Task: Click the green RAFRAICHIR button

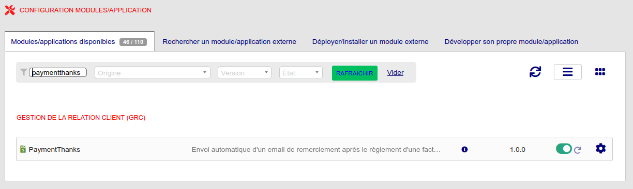Action: click(x=355, y=73)
